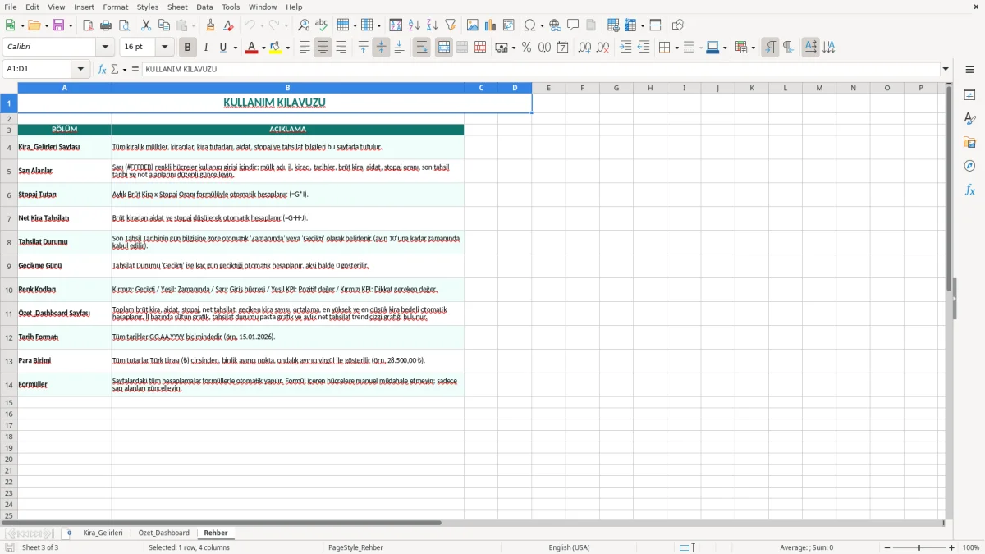Select Clone Formatting paintbrush
Viewport: 985px width, 554px height.
pos(211,25)
